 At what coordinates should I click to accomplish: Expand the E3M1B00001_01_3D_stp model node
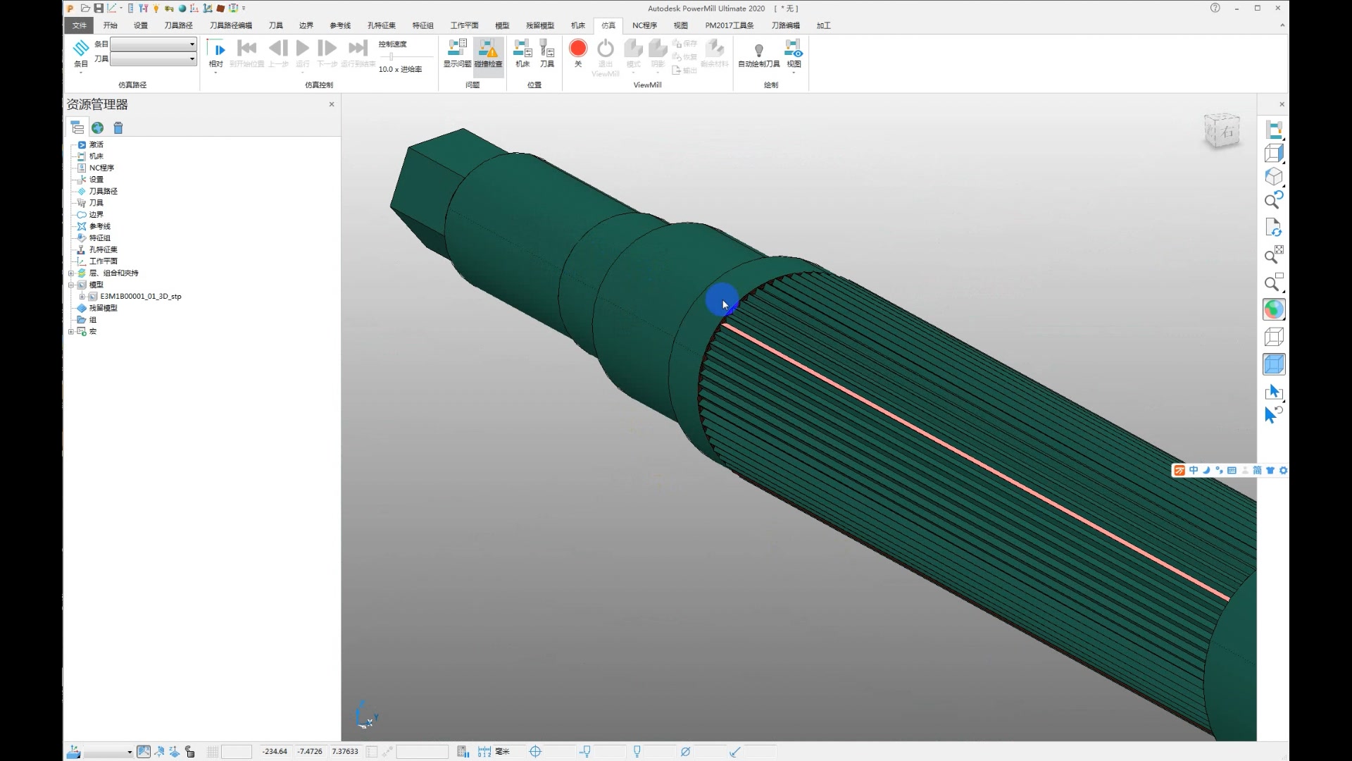click(x=82, y=296)
